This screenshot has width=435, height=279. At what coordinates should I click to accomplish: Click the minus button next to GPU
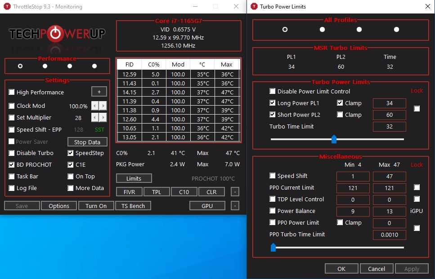(235, 206)
